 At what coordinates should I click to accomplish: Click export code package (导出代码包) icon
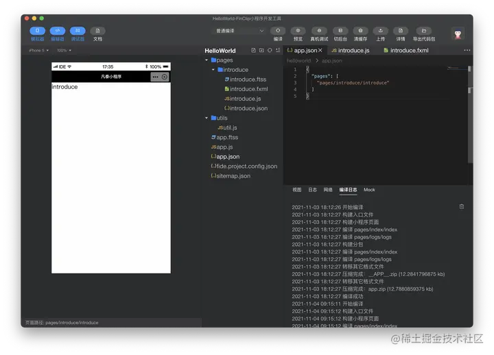tap(424, 31)
